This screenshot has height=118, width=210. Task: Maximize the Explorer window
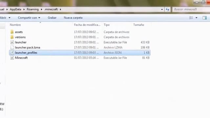point(203,2)
